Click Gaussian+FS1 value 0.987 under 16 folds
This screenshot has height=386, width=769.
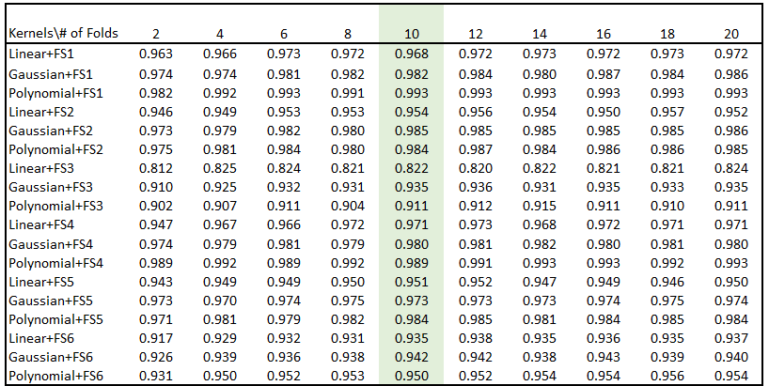(x=603, y=73)
